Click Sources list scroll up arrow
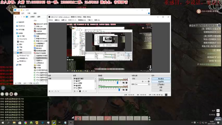Viewport: 222px width, 125px height. coord(95,79)
